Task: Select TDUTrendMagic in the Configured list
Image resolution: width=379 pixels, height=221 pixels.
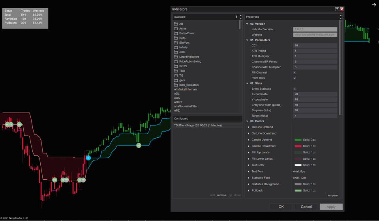Action: coord(198,125)
